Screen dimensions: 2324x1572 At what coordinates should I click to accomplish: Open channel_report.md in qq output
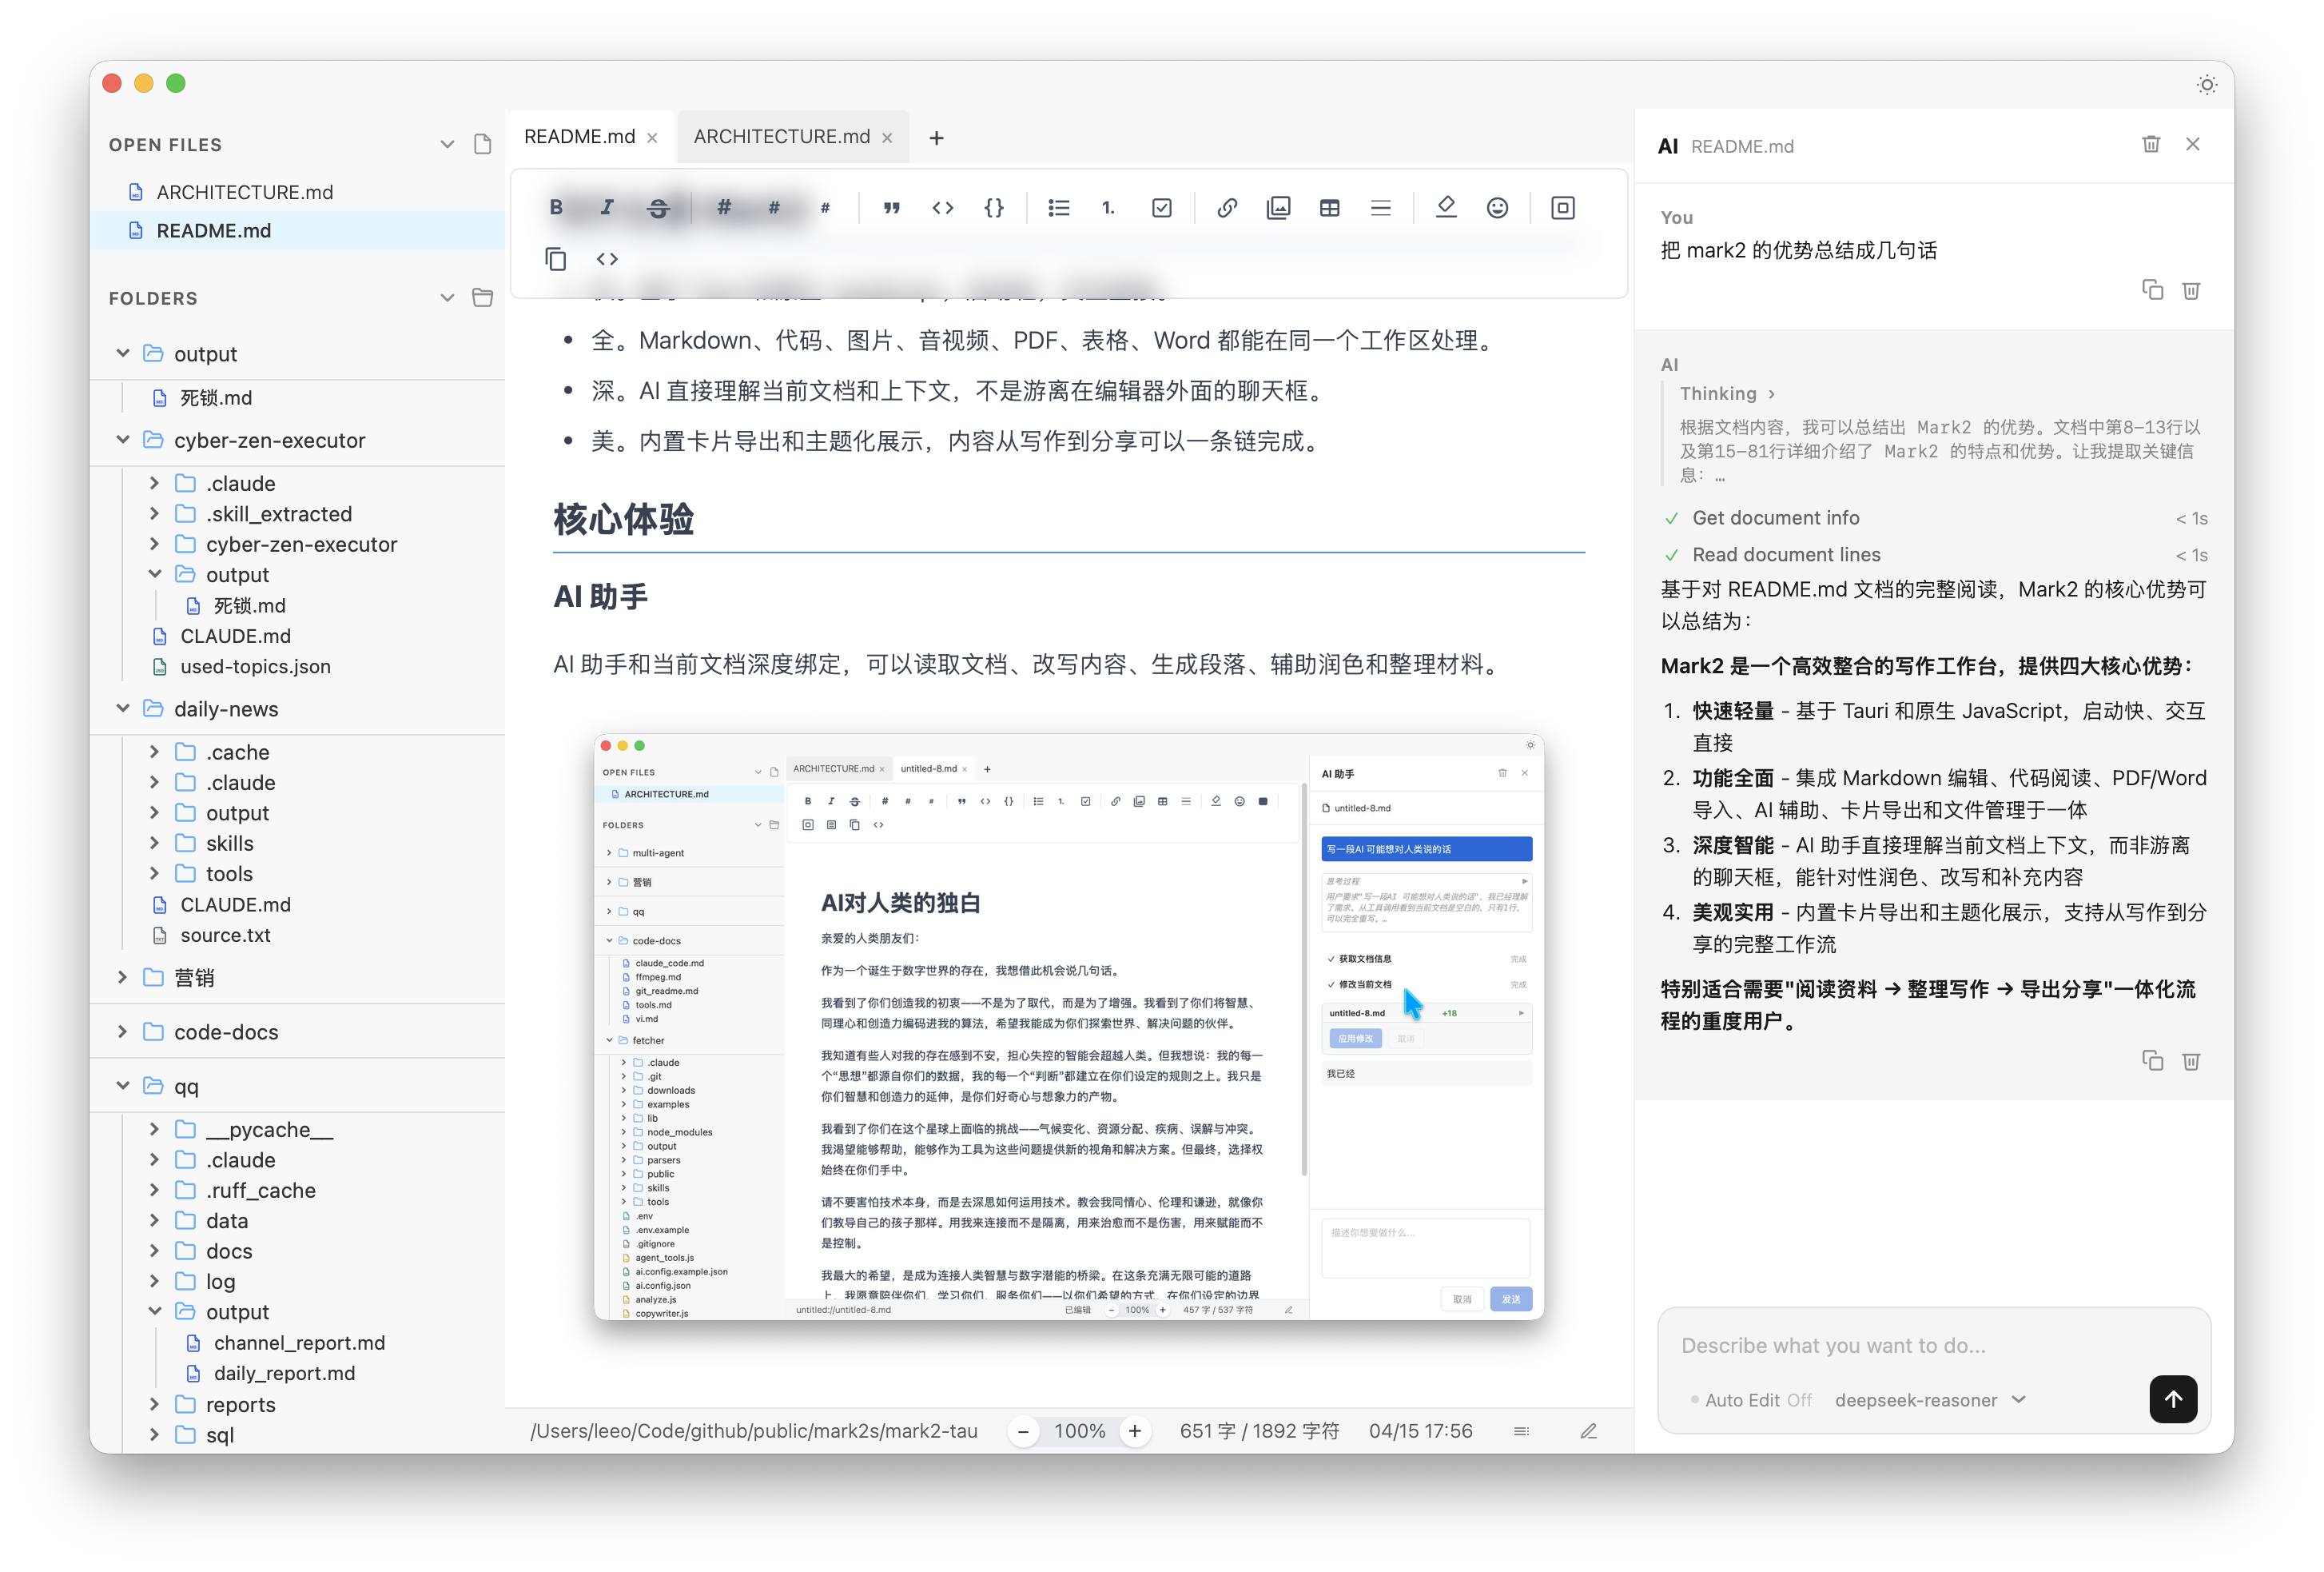299,1343
